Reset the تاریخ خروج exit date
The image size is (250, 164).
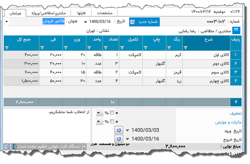coord(119,139)
